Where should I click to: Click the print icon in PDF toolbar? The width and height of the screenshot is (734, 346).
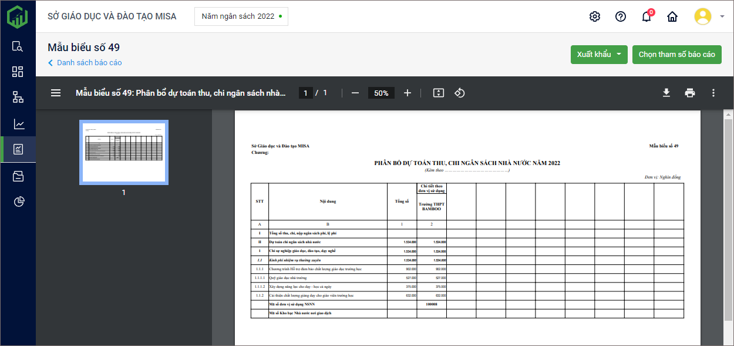(690, 93)
